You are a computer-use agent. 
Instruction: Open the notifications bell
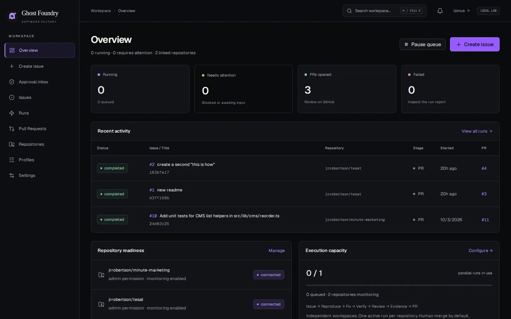(x=440, y=11)
